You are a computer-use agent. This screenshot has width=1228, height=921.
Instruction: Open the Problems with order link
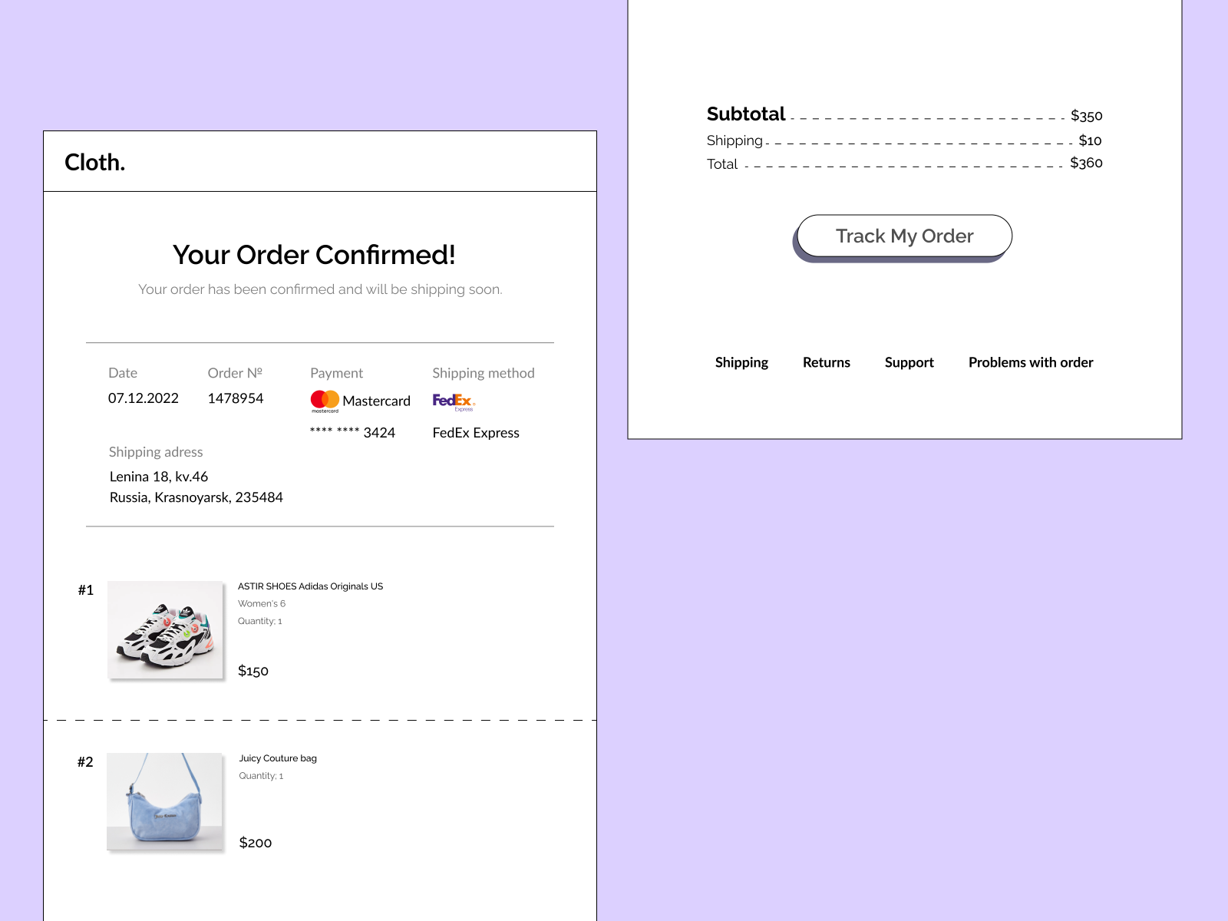(x=1030, y=361)
